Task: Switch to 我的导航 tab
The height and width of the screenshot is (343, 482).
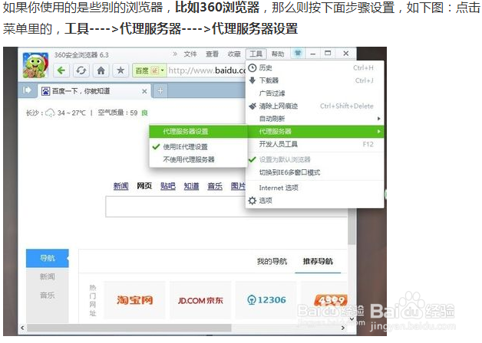Action: click(x=272, y=262)
